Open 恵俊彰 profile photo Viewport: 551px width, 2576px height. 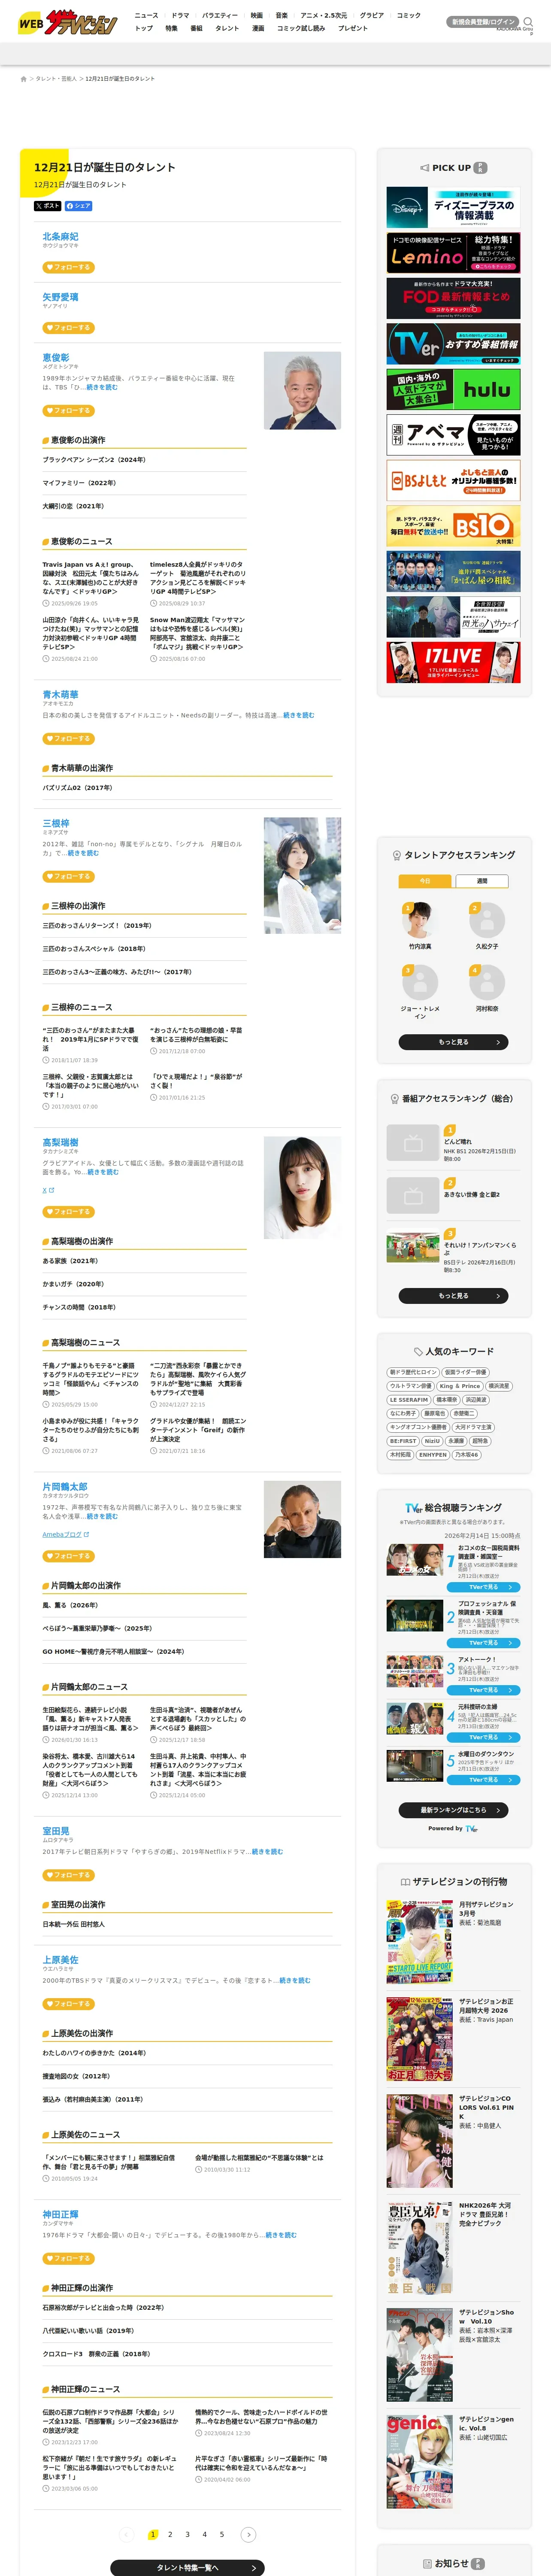[302, 390]
